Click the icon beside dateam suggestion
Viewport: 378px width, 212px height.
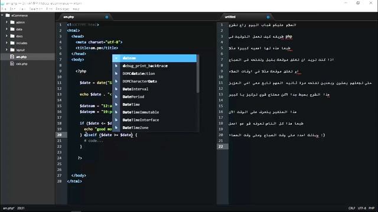(x=116, y=58)
